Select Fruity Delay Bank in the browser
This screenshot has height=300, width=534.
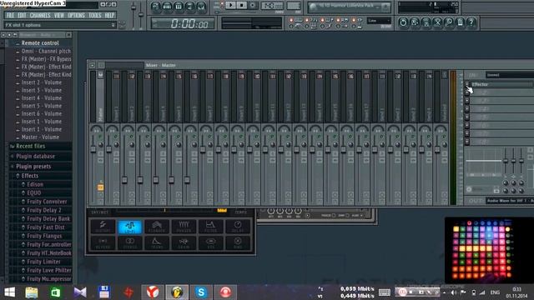48,218
